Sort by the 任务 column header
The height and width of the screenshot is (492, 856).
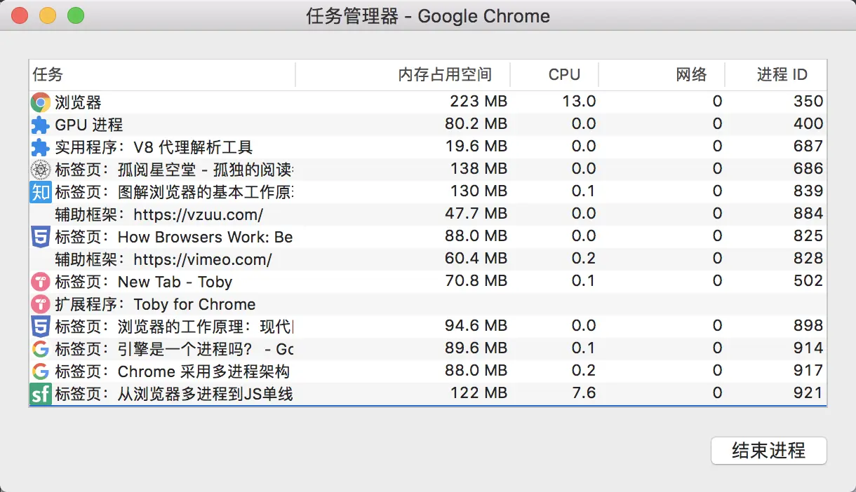(161, 75)
